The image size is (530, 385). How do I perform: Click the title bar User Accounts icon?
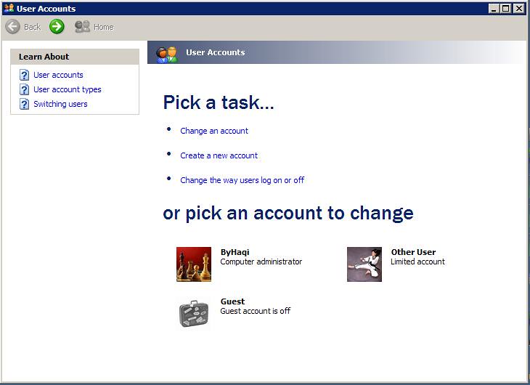9,8
